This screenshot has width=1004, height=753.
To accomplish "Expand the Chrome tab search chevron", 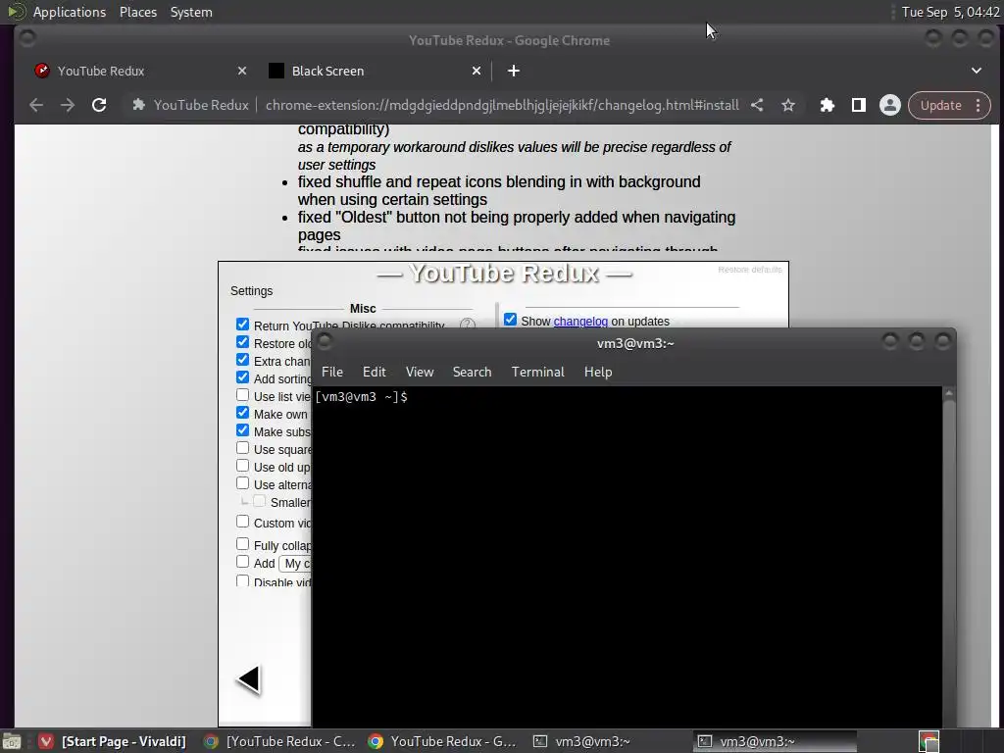I will coord(977,71).
